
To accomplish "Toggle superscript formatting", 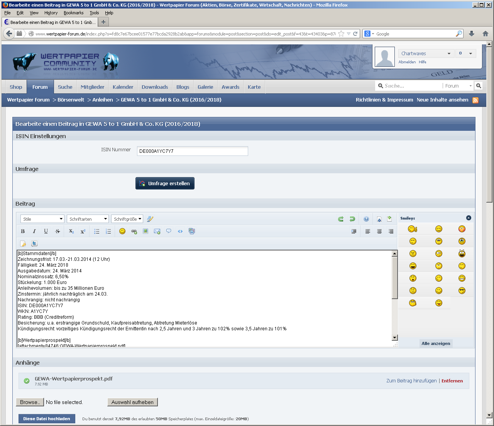I will pos(83,231).
